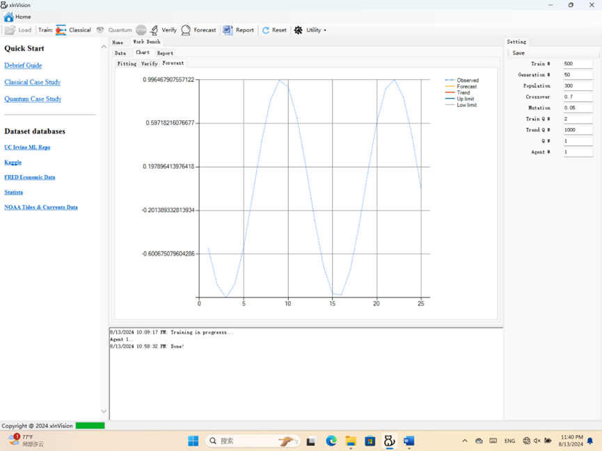
Task: Expand the Utility dropdown arrow
Action: coord(325,31)
